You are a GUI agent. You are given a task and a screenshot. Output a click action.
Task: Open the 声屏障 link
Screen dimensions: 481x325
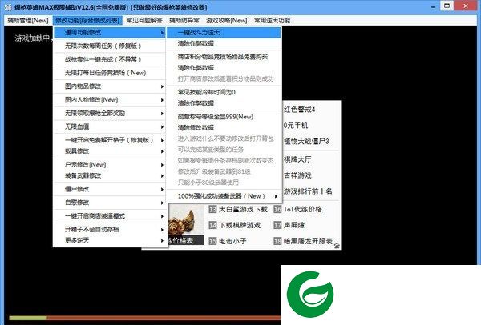[294, 225]
